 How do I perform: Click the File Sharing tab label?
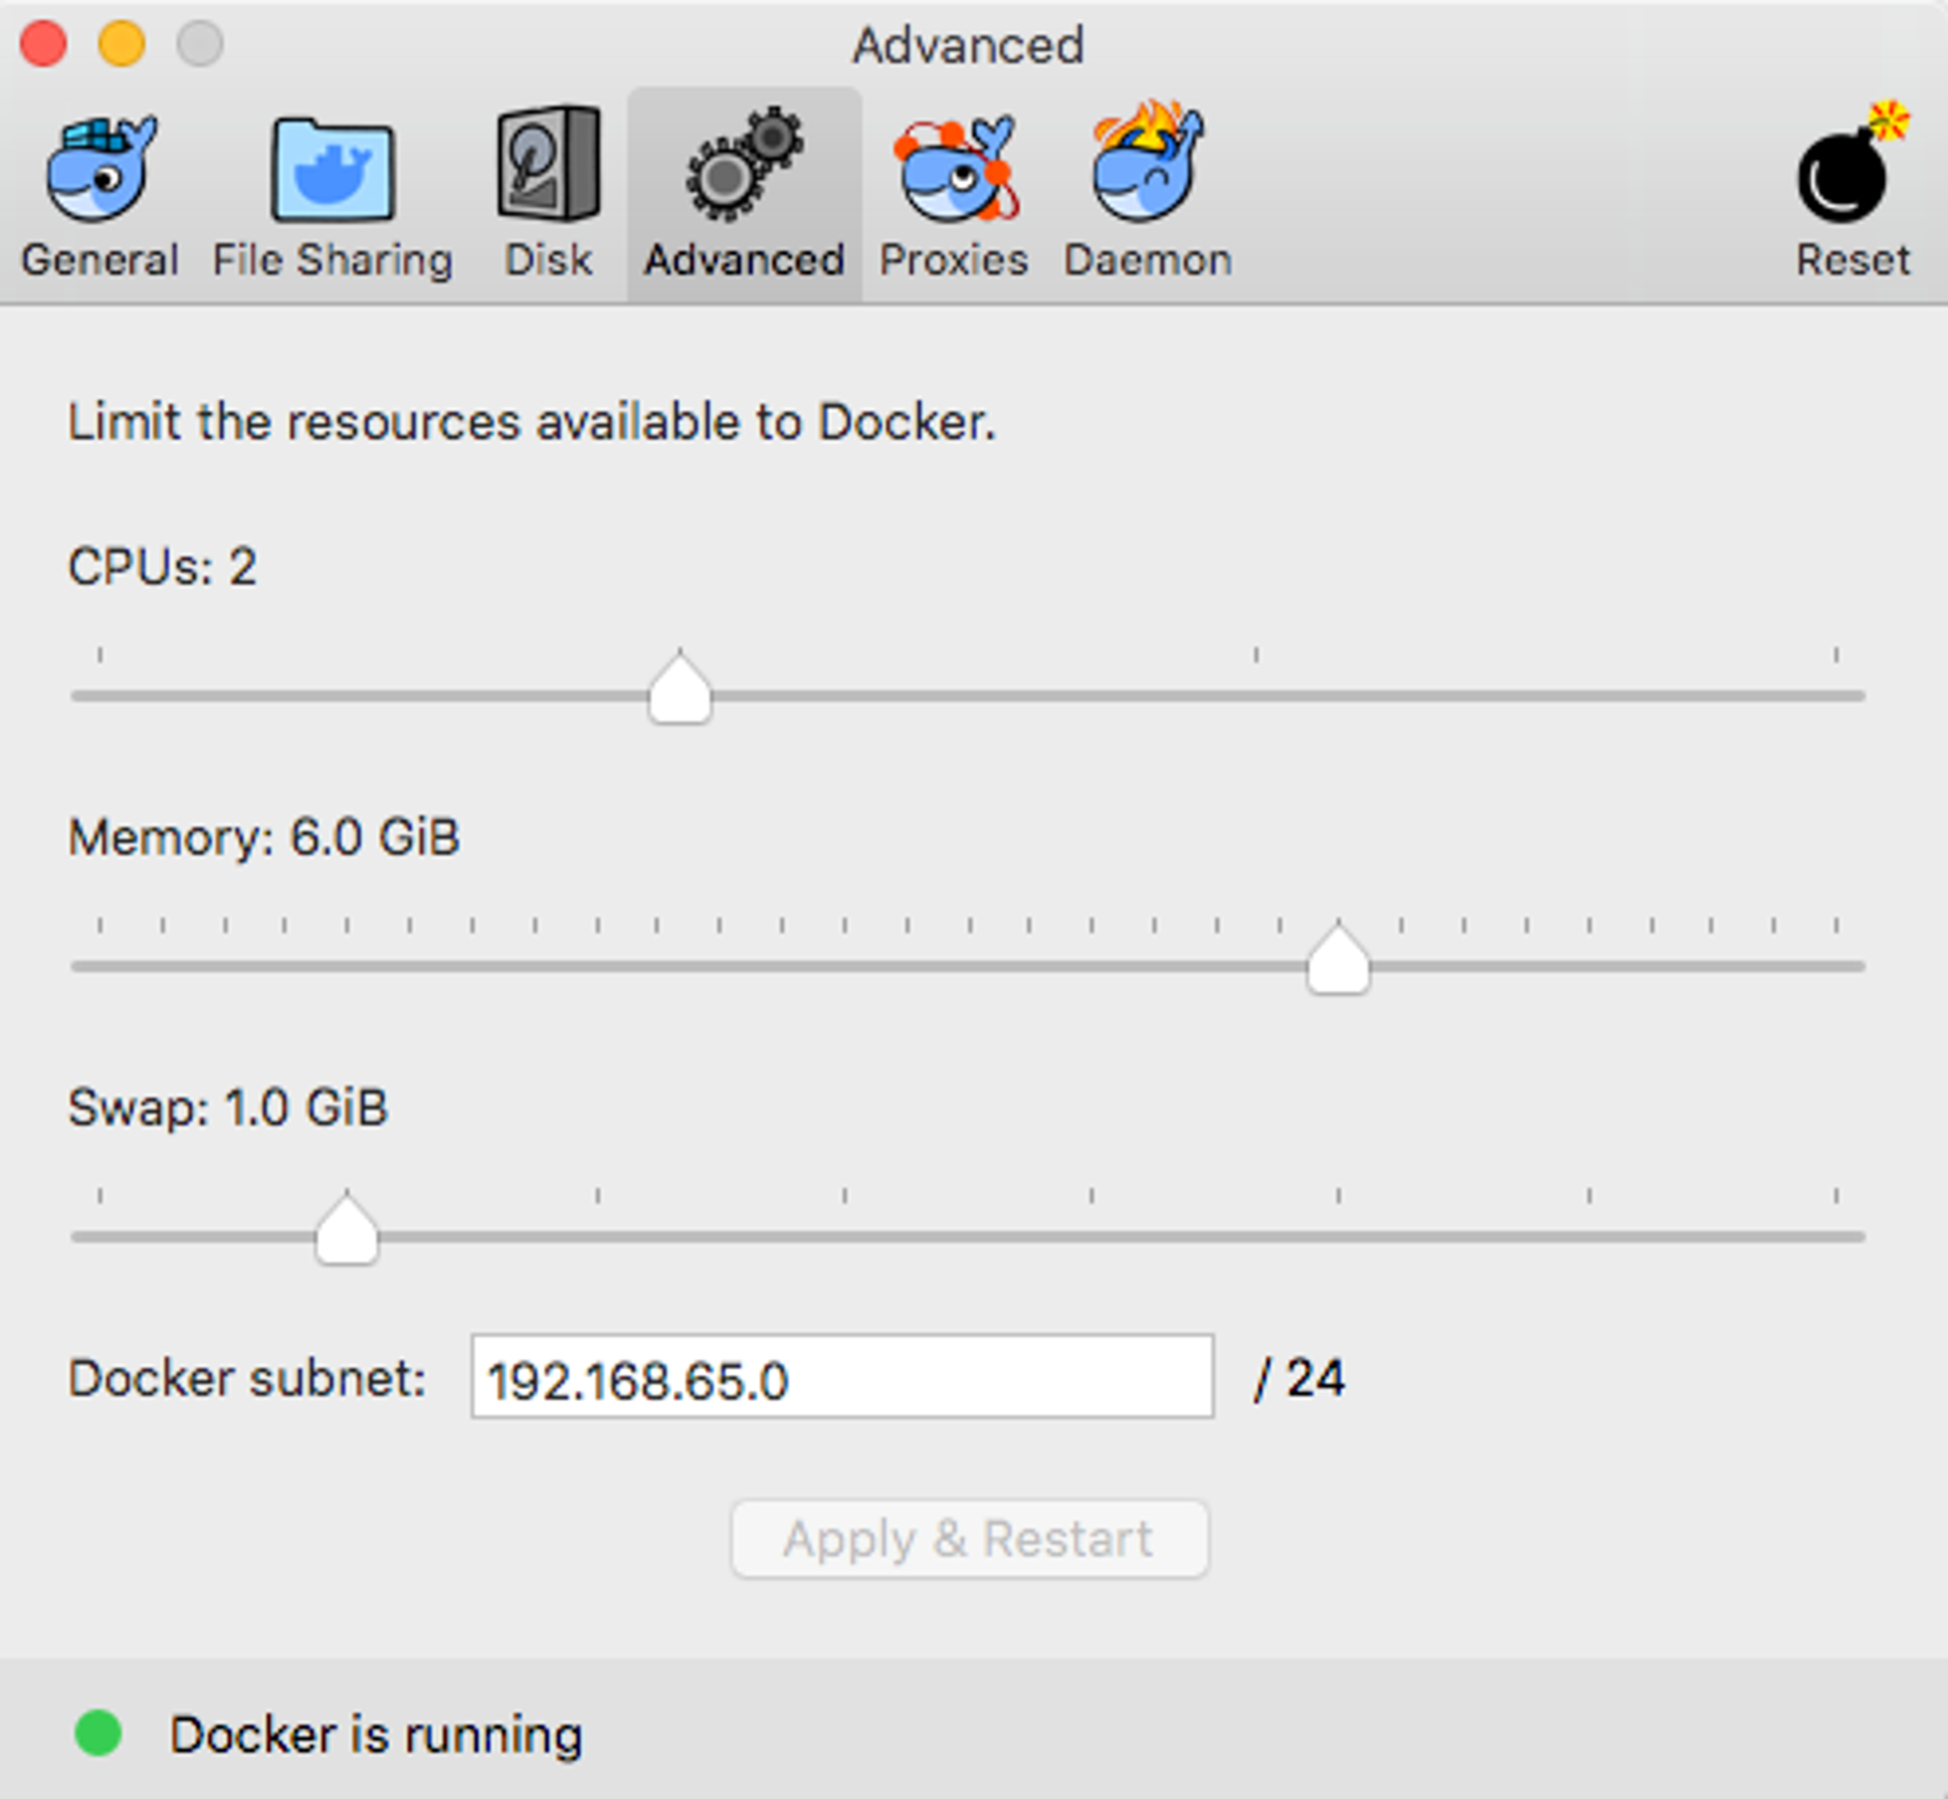[332, 260]
